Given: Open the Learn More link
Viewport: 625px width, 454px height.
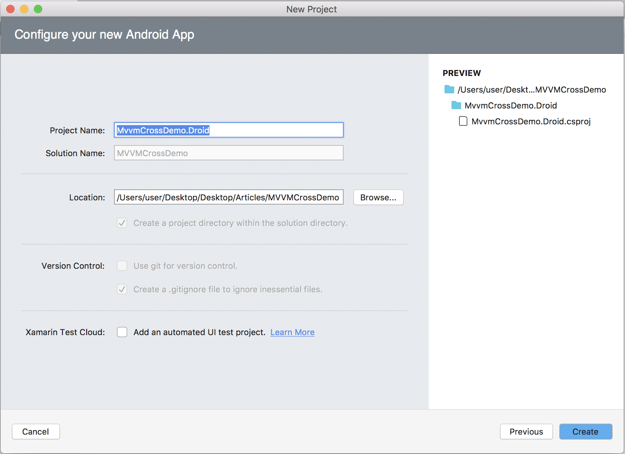Looking at the screenshot, I should click(x=292, y=332).
